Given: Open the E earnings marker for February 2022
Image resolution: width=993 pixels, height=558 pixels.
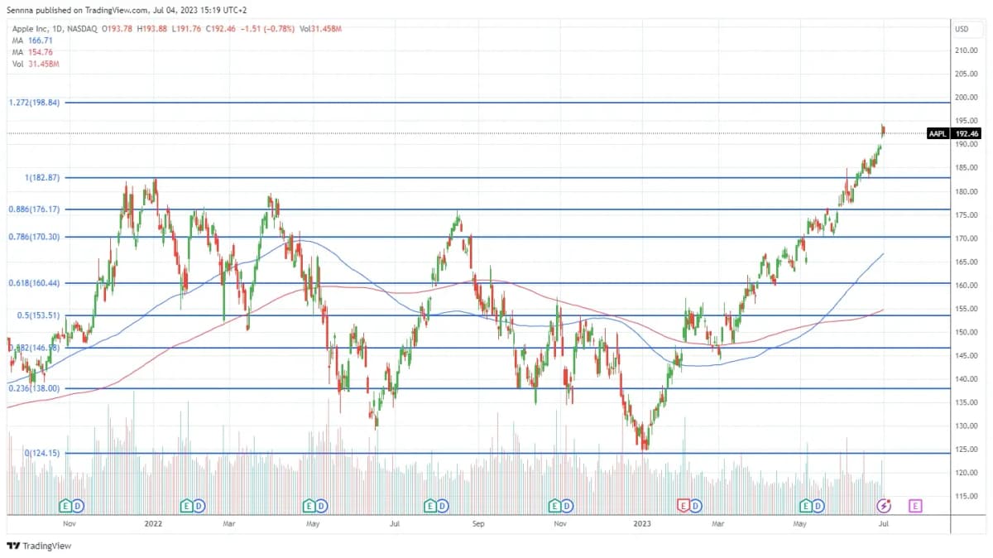Looking at the screenshot, I should coord(187,505).
